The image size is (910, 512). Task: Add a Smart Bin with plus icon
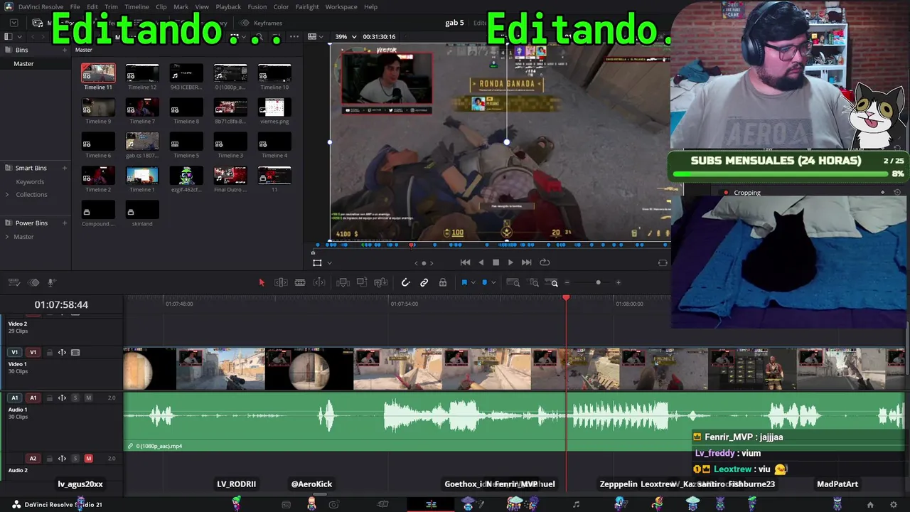[x=65, y=168]
